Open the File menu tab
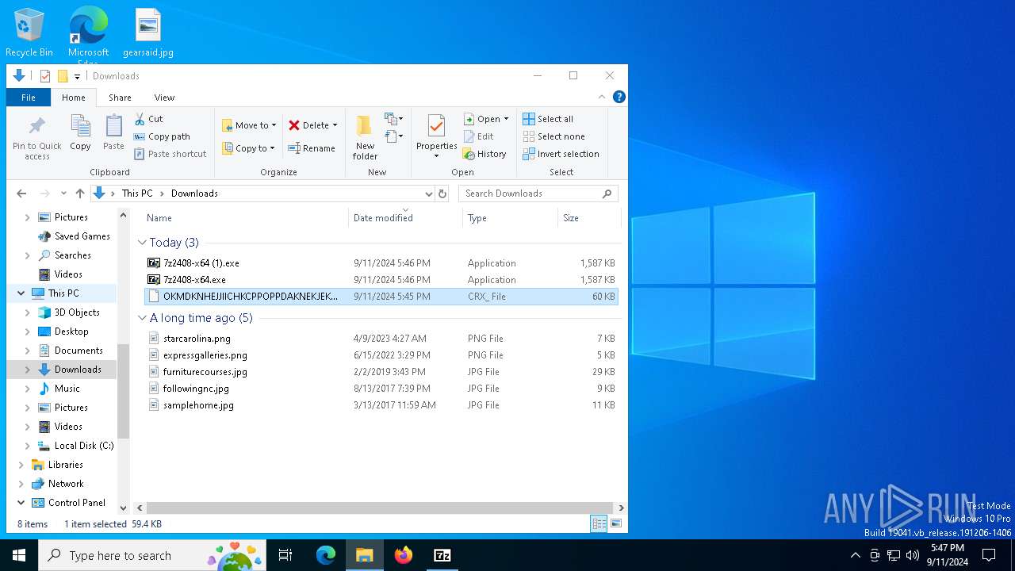Viewport: 1015px width, 571px height. pyautogui.click(x=29, y=98)
